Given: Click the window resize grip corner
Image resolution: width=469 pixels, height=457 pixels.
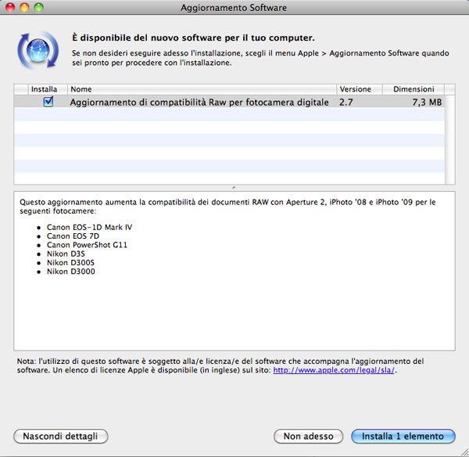Looking at the screenshot, I should click(464, 452).
